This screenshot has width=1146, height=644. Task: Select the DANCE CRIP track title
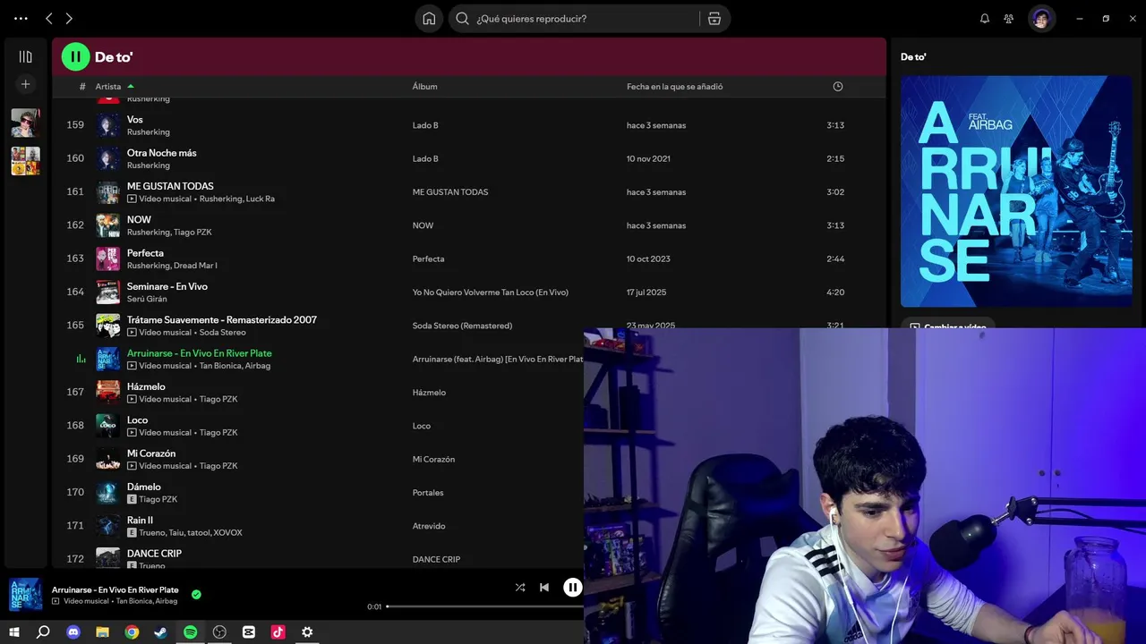pos(154,554)
